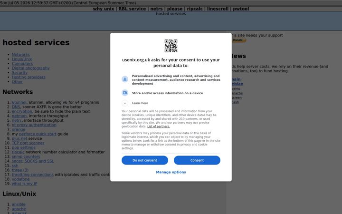Open the qemu link in news sidebar
This screenshot has height=214, width=342.
tap(236, 88)
